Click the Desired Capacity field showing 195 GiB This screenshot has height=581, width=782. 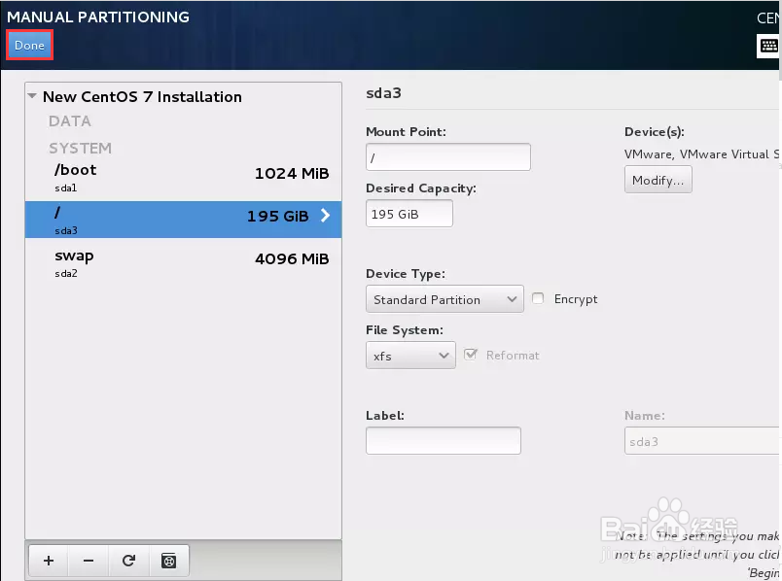coord(409,213)
